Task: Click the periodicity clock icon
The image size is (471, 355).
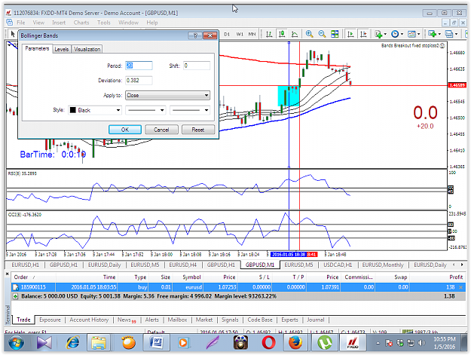Action: pyautogui.click(x=395, y=34)
